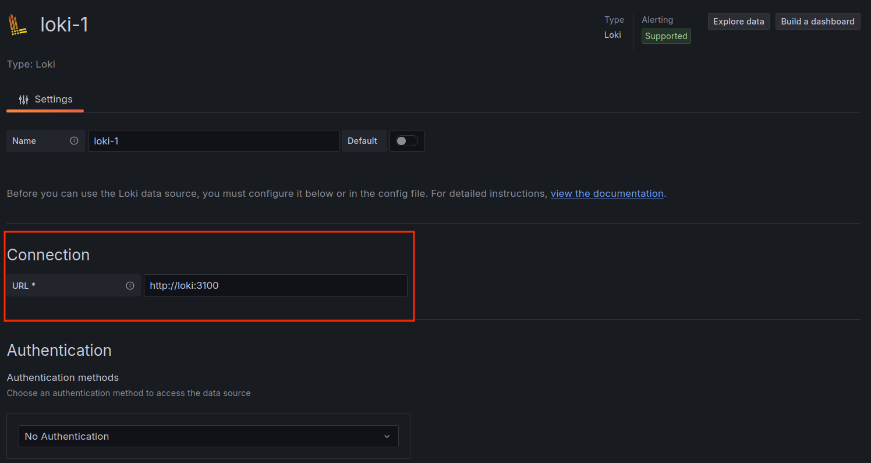Image resolution: width=871 pixels, height=463 pixels.
Task: Click the Supported alerting badge
Action: 666,36
